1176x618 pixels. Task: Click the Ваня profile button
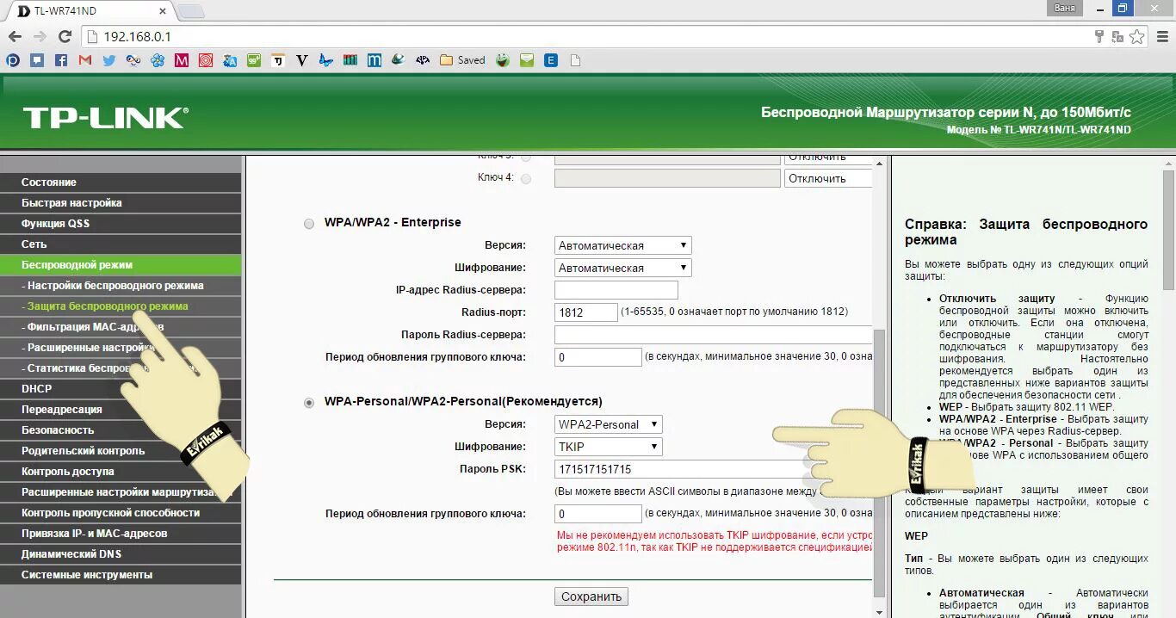(x=1065, y=8)
